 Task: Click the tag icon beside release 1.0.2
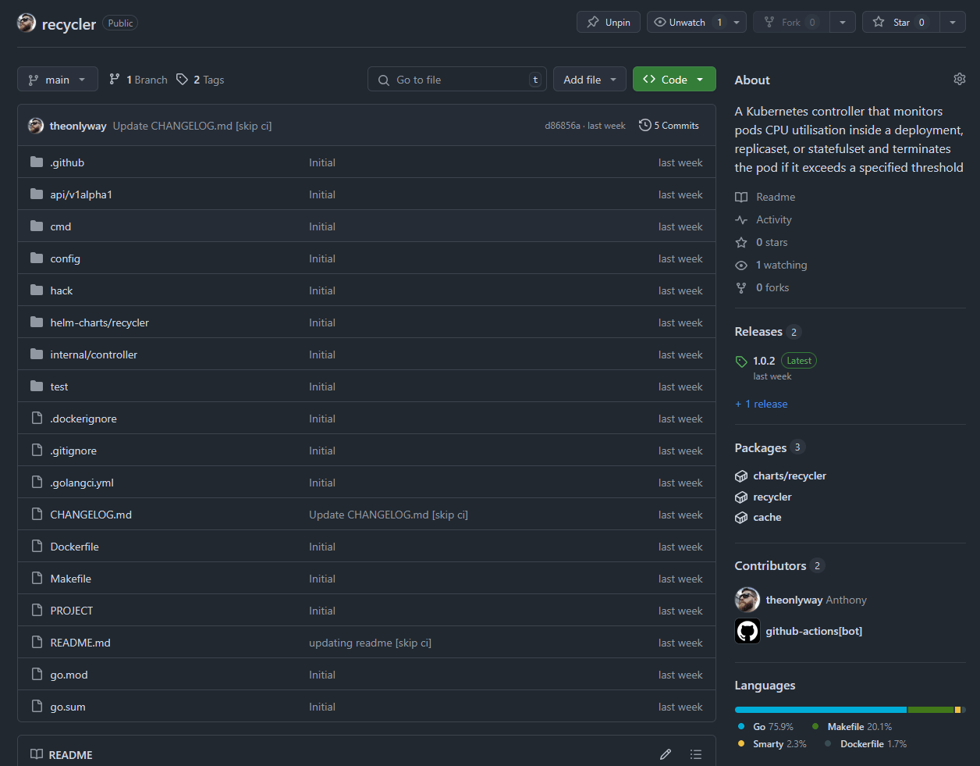741,362
